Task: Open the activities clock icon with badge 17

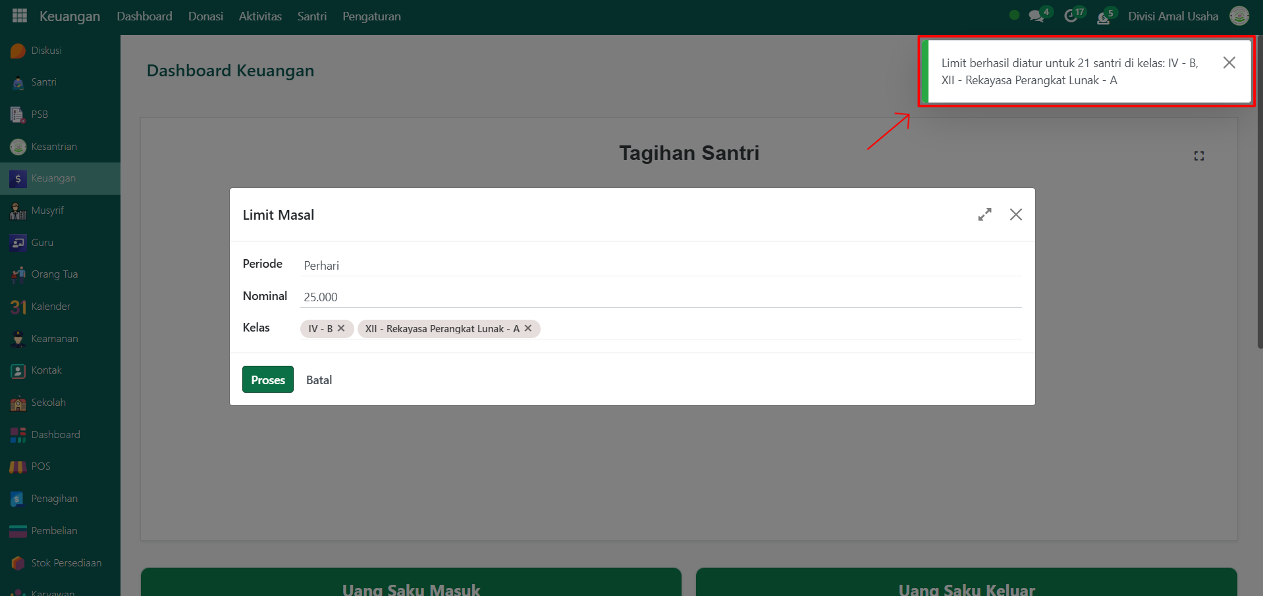Action: pyautogui.click(x=1071, y=16)
